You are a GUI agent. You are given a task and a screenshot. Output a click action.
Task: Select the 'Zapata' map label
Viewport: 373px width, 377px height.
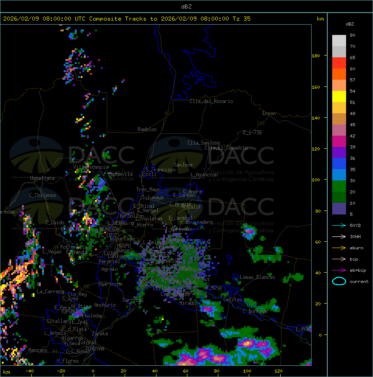point(100,334)
